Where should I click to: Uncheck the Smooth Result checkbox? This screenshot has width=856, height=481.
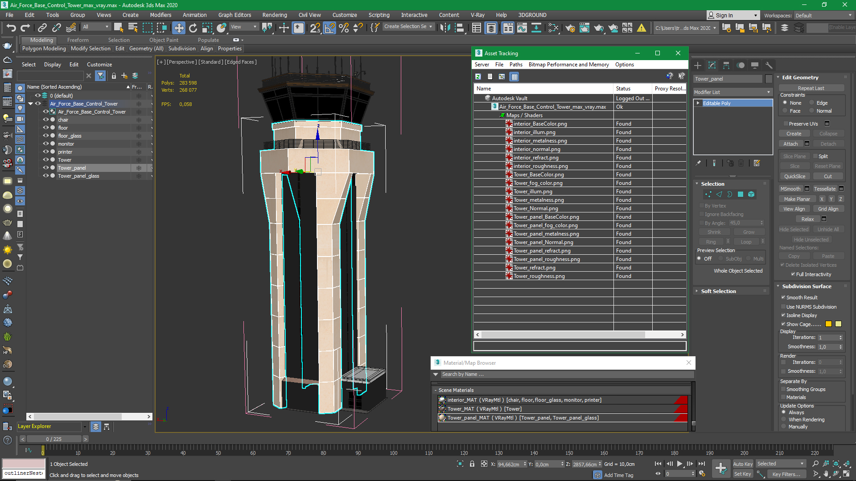[x=783, y=298]
